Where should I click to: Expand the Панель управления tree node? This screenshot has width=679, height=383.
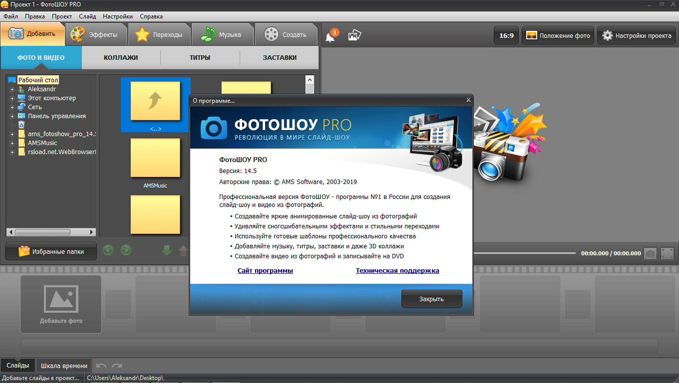[12, 116]
